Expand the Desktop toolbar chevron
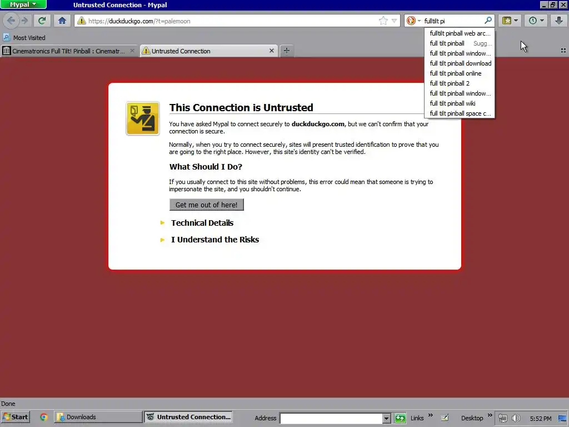 click(x=490, y=415)
